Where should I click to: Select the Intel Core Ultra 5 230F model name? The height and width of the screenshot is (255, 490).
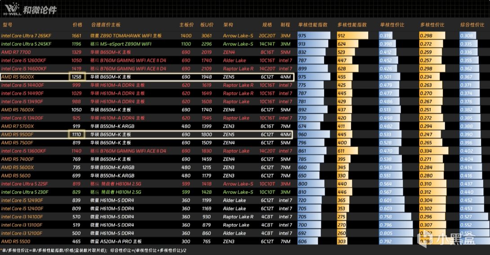coord(25,192)
